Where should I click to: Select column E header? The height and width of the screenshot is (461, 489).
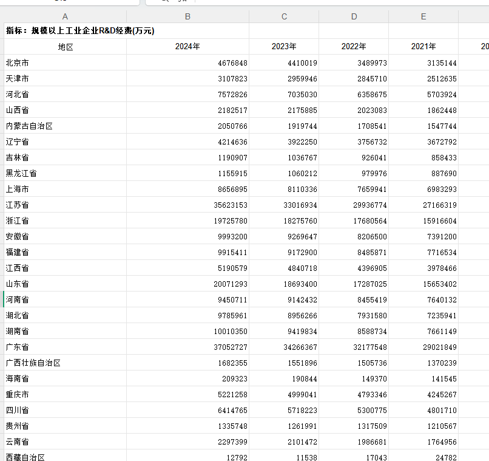423,16
